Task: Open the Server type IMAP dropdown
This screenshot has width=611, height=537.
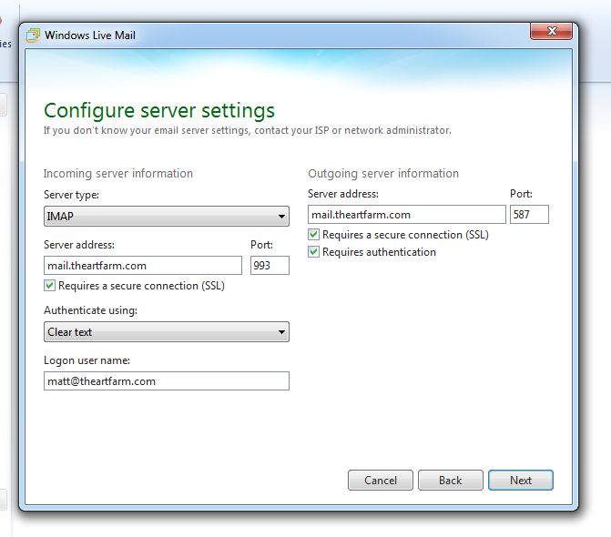Action: 167,216
